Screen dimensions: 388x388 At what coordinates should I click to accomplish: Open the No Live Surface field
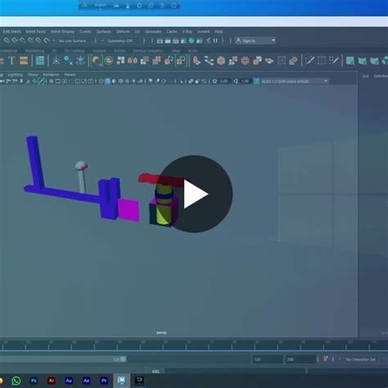[x=72, y=41]
